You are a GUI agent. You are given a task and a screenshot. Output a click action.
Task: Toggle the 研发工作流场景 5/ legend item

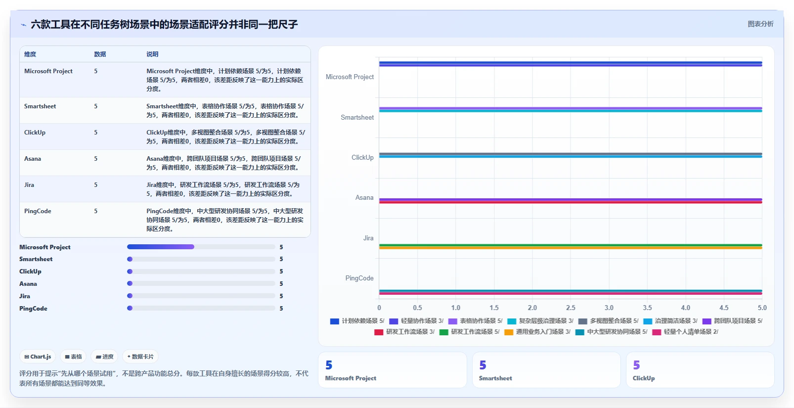click(x=469, y=332)
